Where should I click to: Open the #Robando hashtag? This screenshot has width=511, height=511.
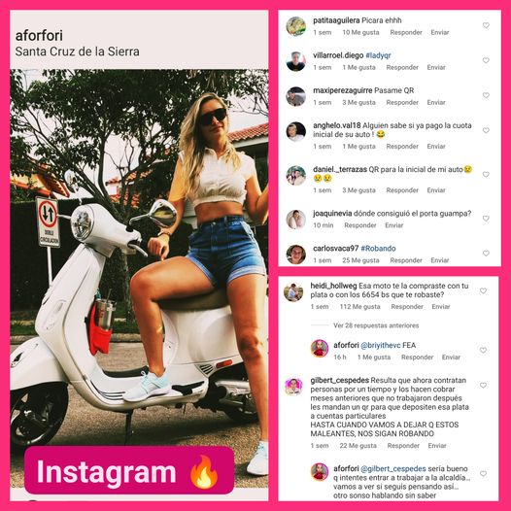pos(378,249)
